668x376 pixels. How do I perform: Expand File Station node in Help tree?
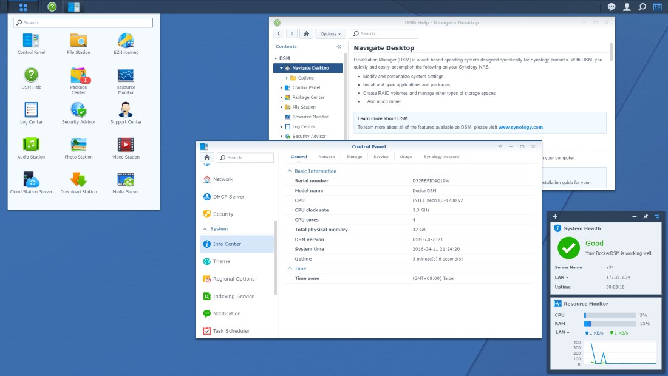[281, 108]
